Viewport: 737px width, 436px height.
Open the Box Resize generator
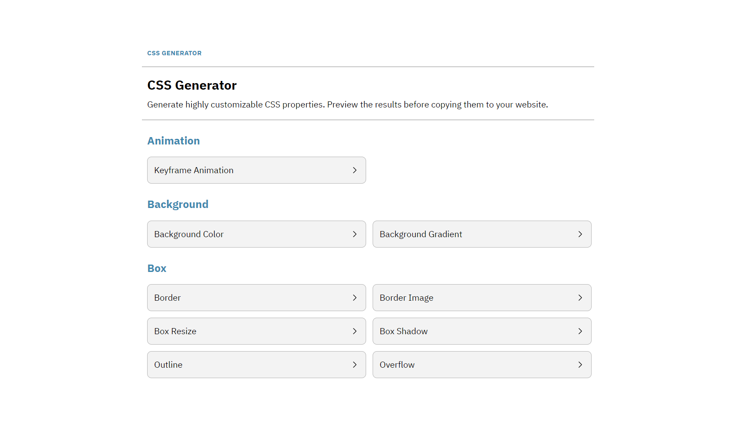point(175,331)
